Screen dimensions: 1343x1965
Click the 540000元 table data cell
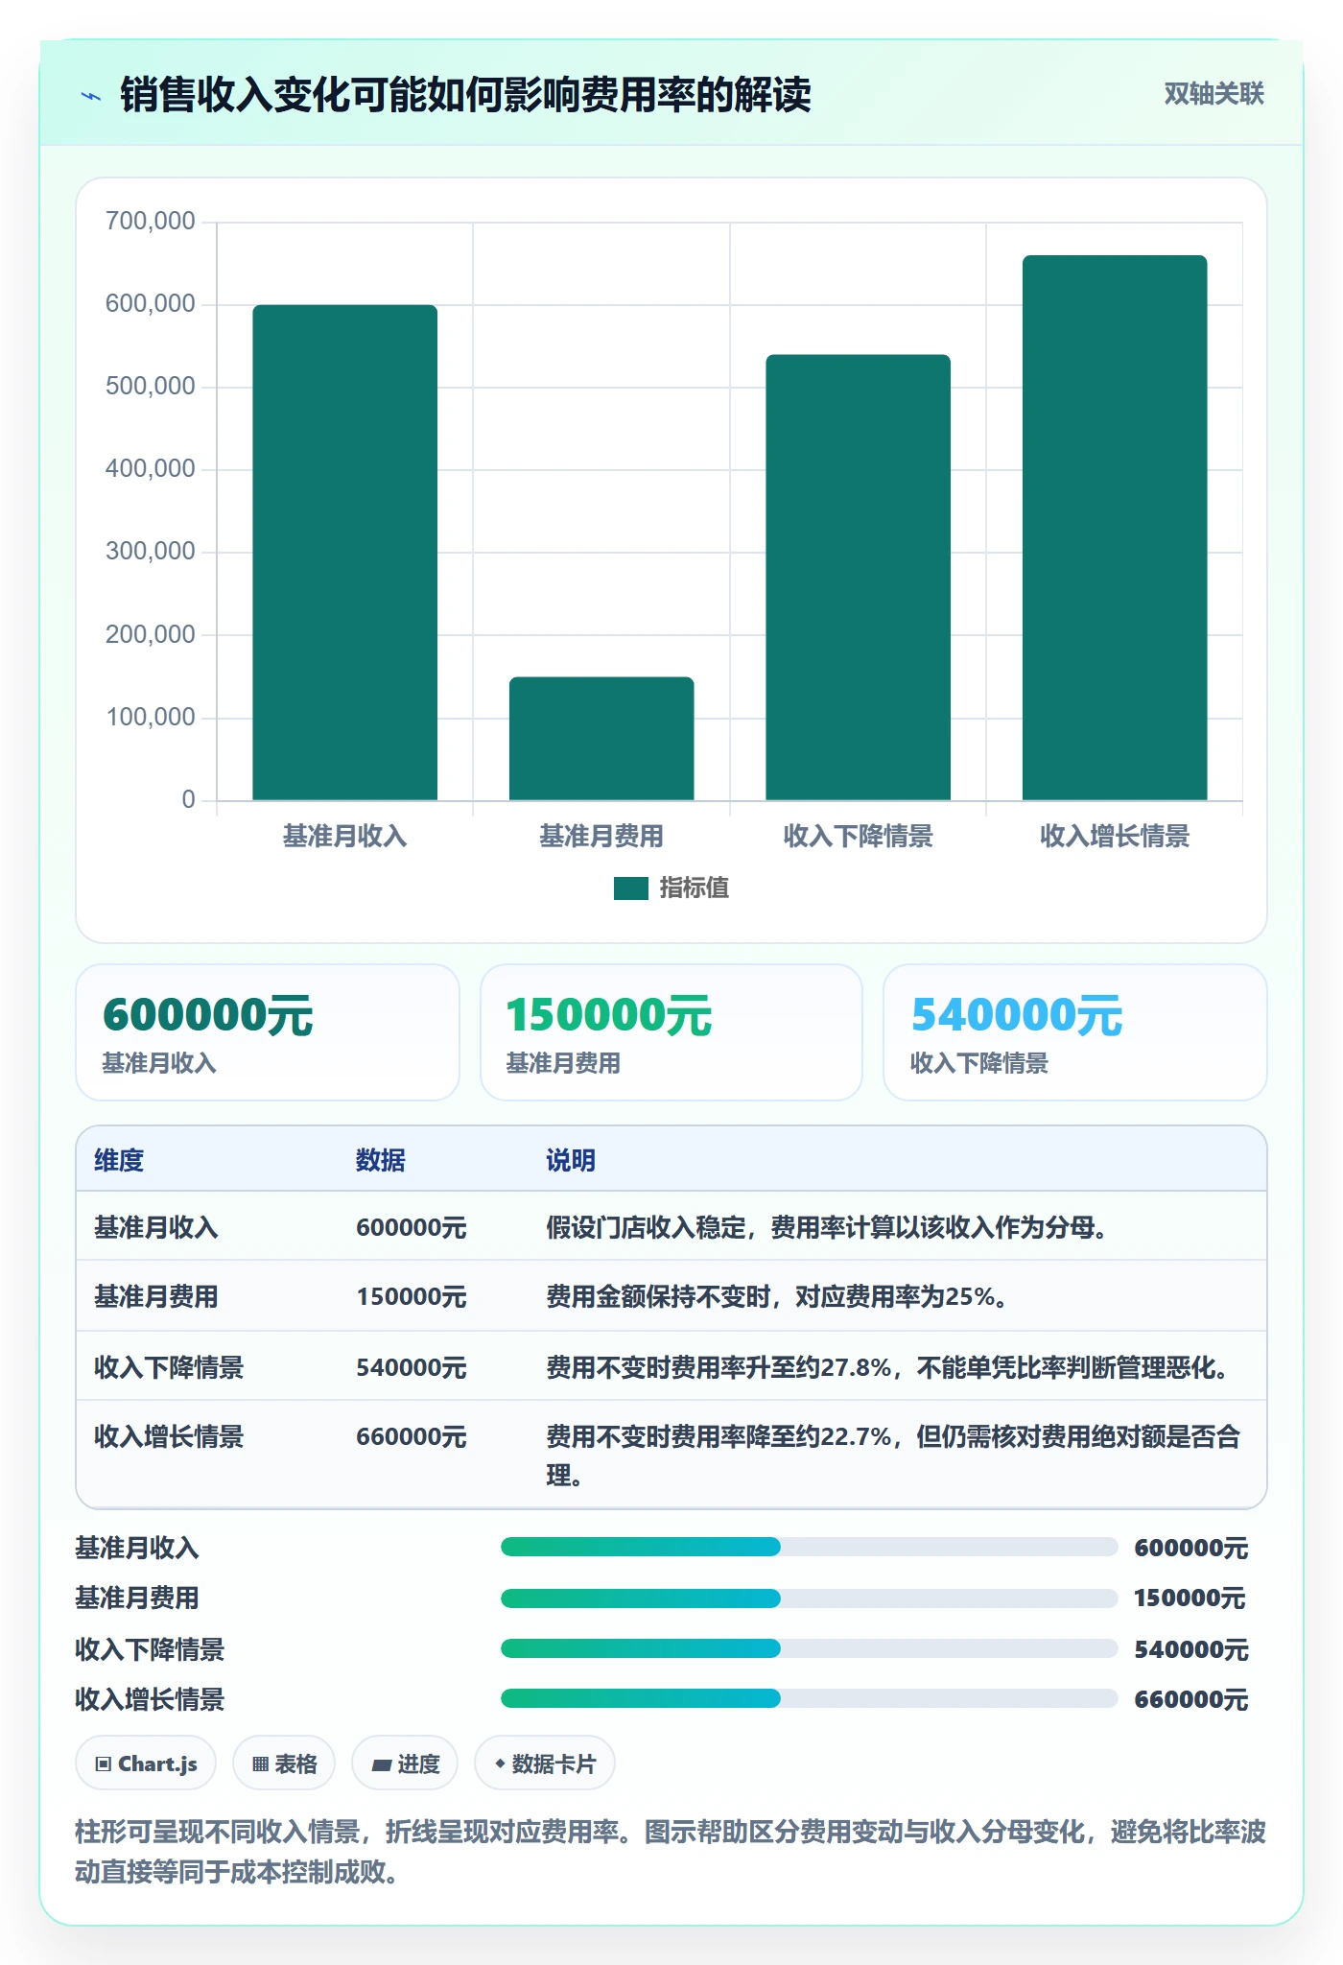(412, 1368)
